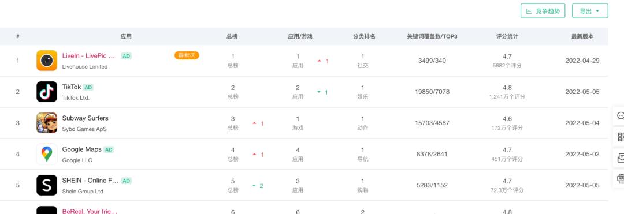Expand the 导出 export dropdown
The width and height of the screenshot is (624, 214).
click(590, 11)
